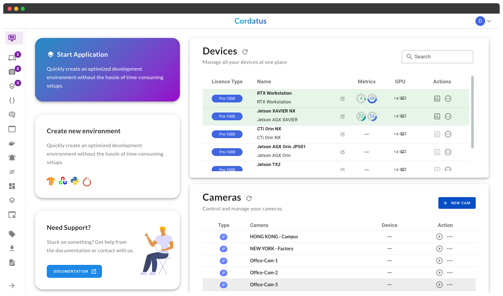
Task: Click Jetson XAVIER NX gauge showing 26
Action: (372, 116)
